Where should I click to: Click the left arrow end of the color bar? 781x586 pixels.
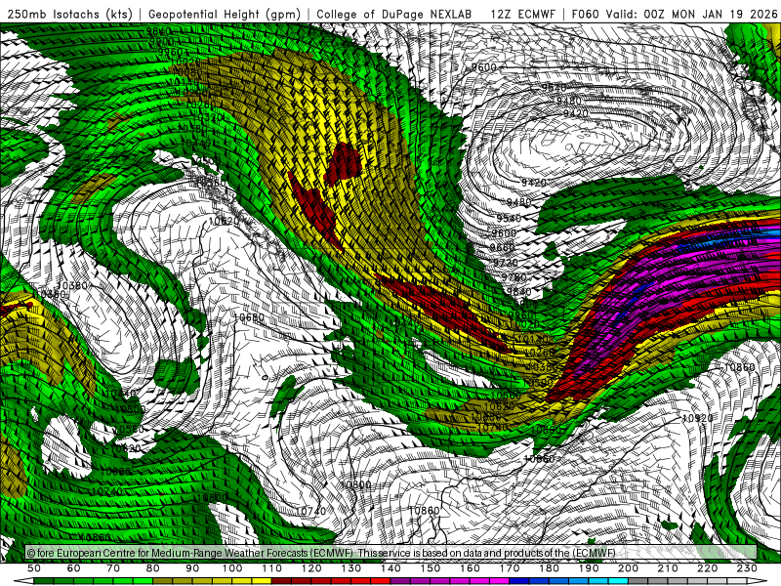click(x=23, y=581)
